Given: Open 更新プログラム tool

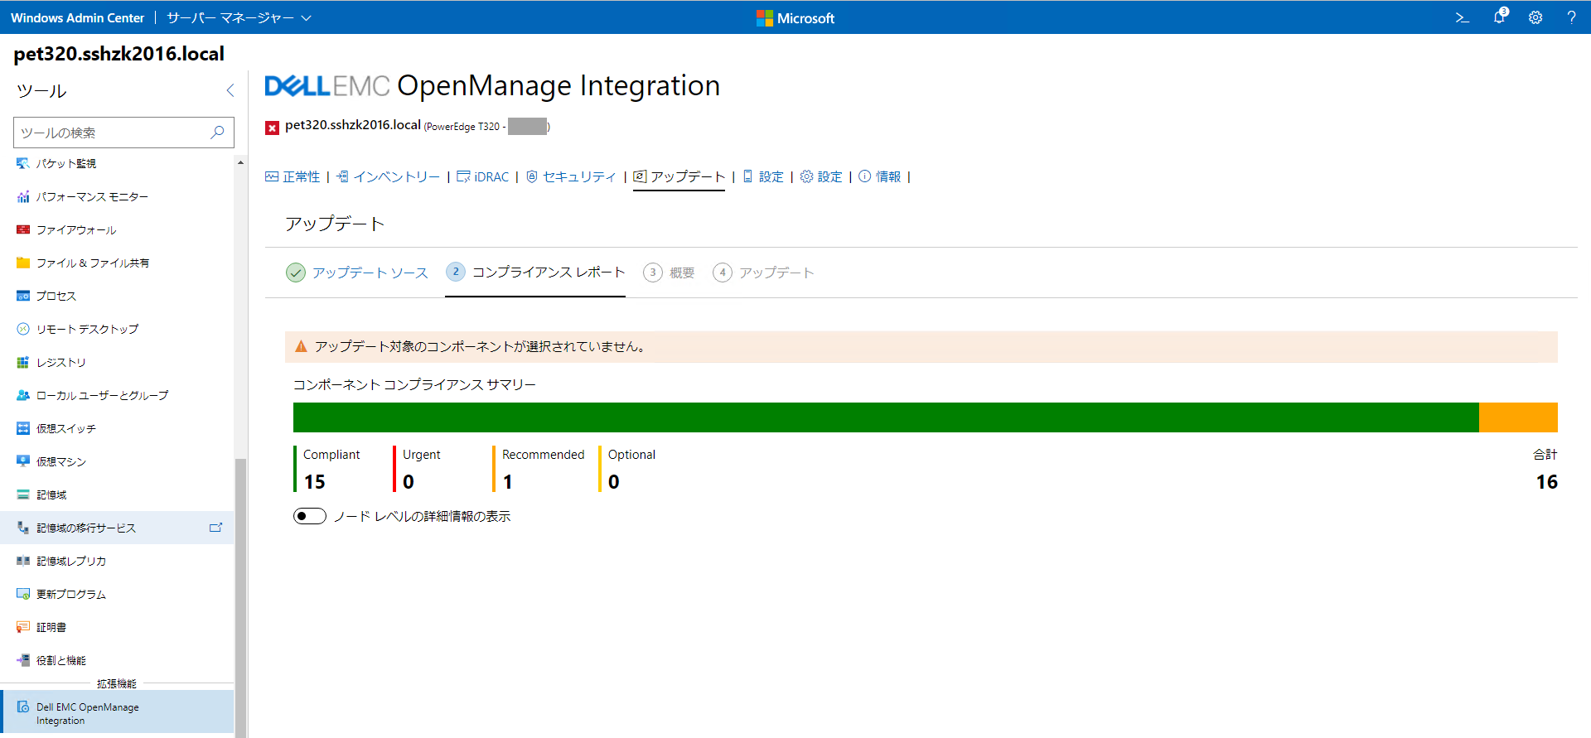Looking at the screenshot, I should (117, 594).
